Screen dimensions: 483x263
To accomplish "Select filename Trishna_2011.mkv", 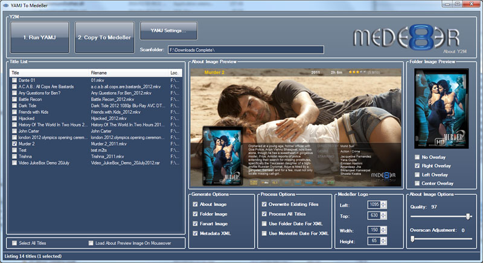I will (x=107, y=156).
